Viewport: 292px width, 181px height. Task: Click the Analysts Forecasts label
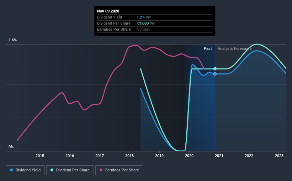click(x=235, y=48)
